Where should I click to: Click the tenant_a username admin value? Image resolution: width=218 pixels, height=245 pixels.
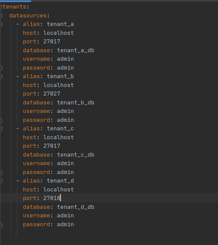65,59
